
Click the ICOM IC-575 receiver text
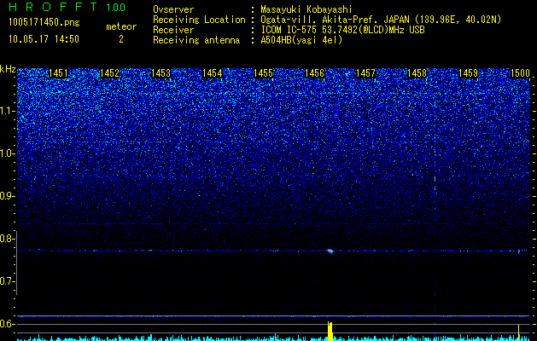point(342,30)
